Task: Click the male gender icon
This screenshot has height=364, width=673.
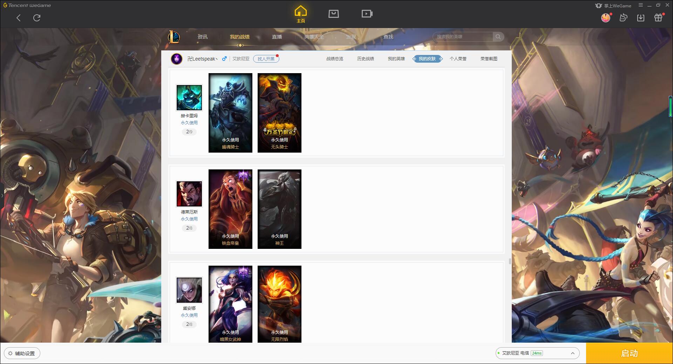Action: (x=224, y=58)
